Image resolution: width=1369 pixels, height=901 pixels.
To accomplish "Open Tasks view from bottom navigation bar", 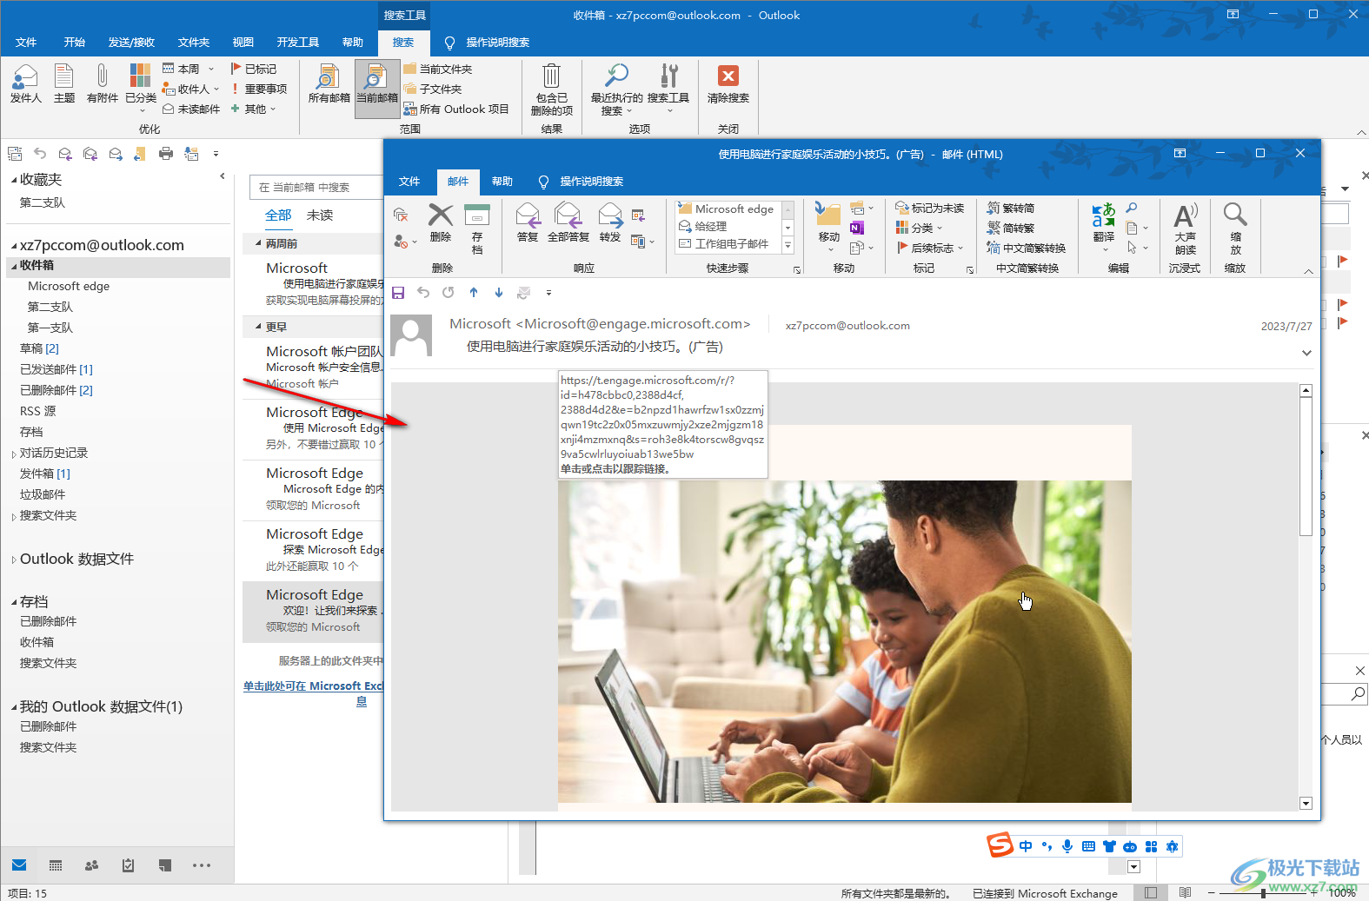I will tap(128, 865).
